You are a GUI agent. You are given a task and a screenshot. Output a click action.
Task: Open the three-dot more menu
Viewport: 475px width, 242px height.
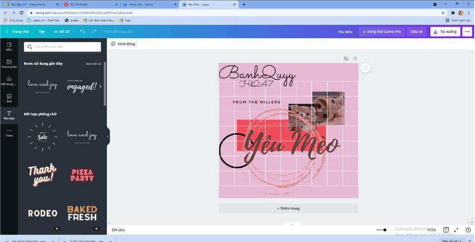[x=467, y=32]
